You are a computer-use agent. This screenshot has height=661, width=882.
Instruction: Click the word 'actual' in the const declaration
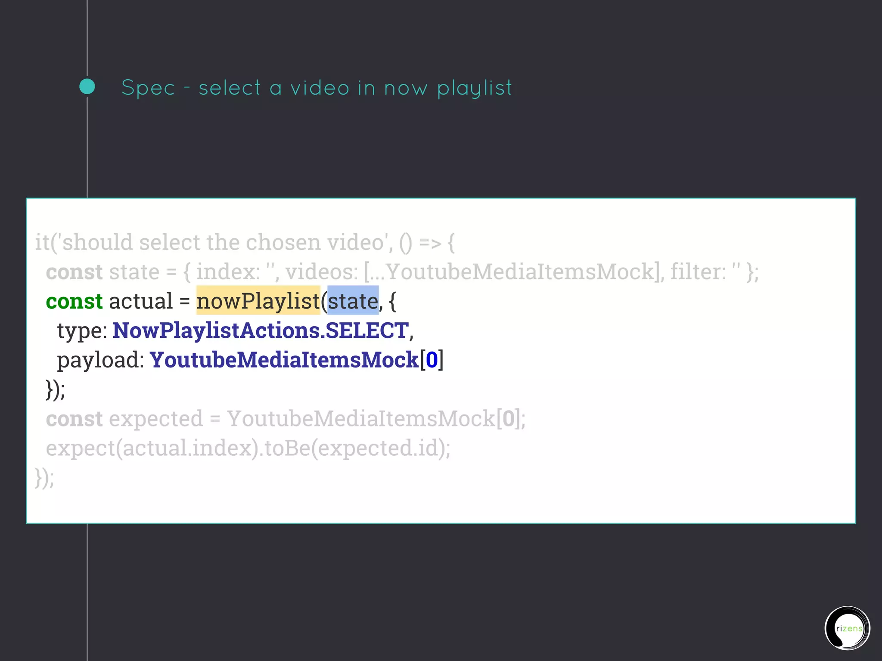[141, 301]
